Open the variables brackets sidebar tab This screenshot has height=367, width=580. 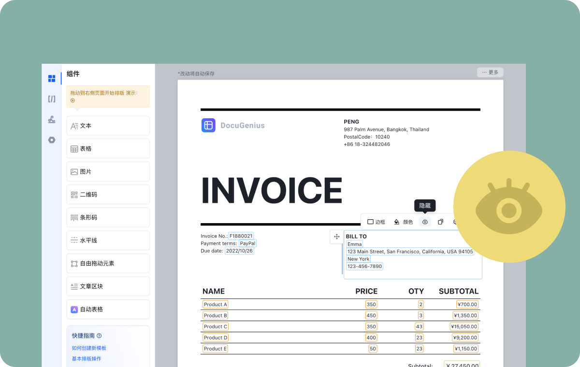[x=52, y=99]
